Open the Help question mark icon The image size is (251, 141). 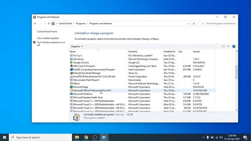[x=234, y=47]
